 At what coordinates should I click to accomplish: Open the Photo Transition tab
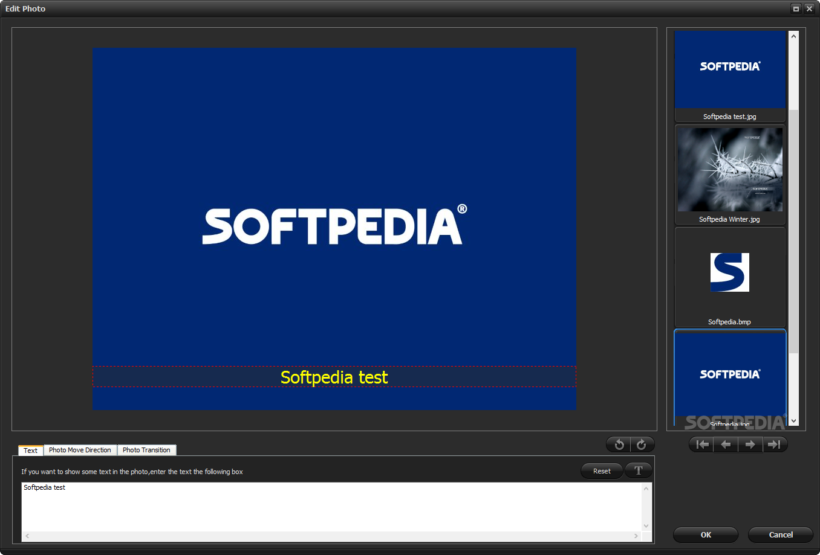[146, 450]
